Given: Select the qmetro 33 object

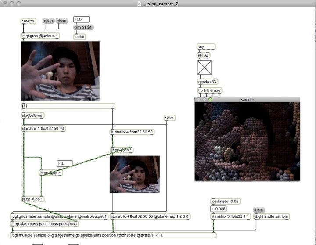Looking at the screenshot, I should coord(208,82).
